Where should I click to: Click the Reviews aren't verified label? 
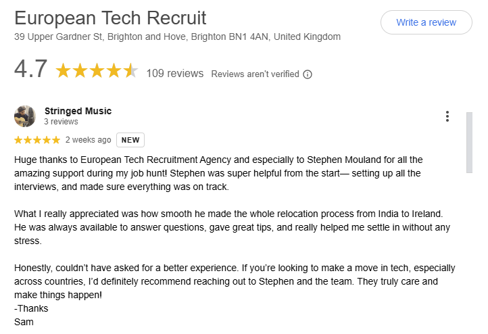point(255,74)
